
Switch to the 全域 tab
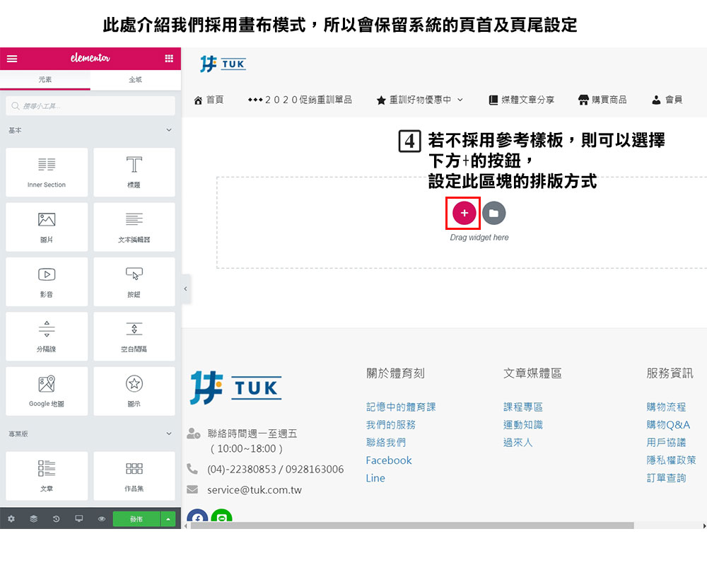tap(135, 80)
